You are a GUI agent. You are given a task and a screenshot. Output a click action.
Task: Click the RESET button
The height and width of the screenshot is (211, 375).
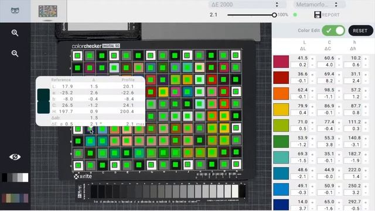(360, 30)
